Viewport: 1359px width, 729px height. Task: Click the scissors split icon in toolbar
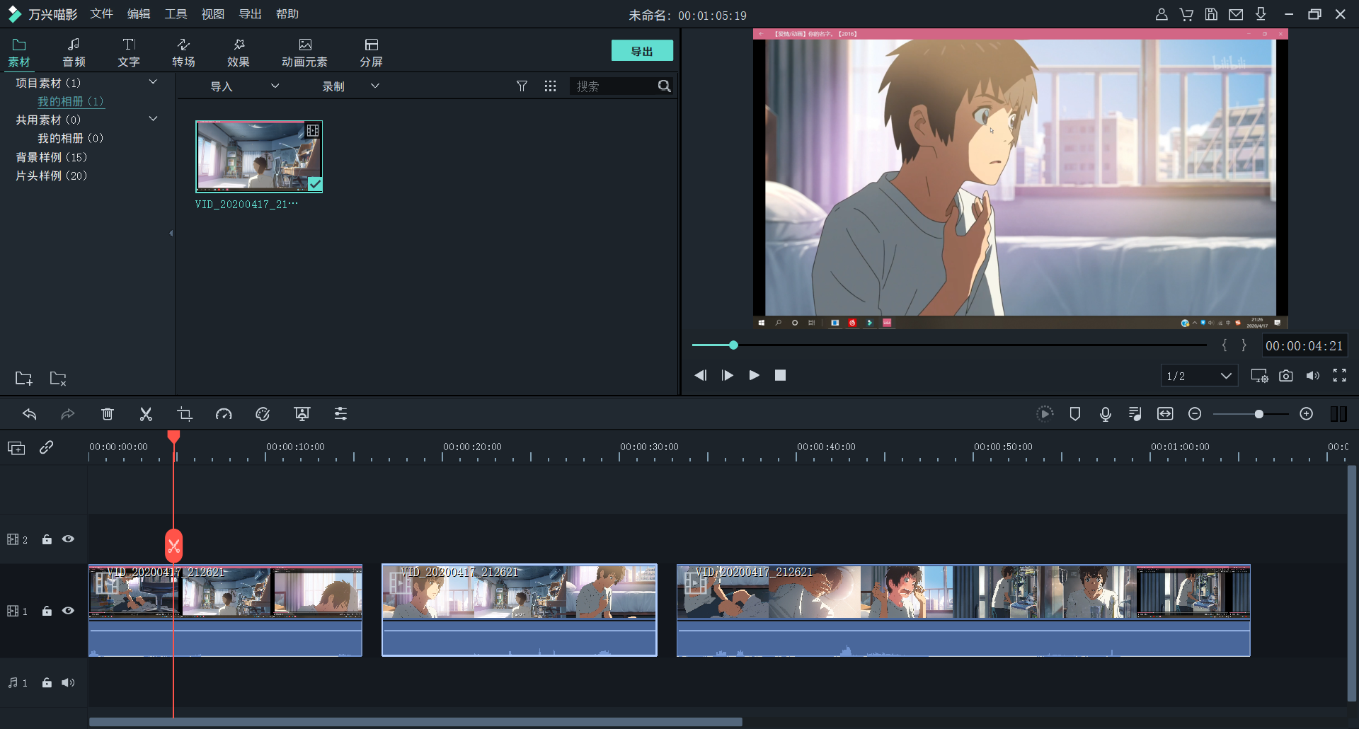point(146,414)
